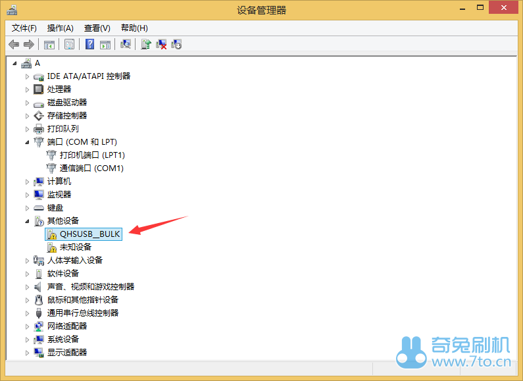Click the network adapter category icon
The height and width of the screenshot is (381, 523).
[x=39, y=326]
